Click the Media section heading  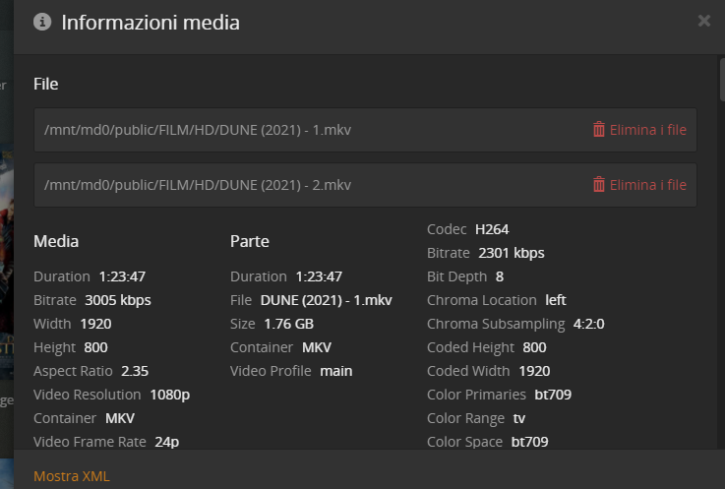pyautogui.click(x=56, y=241)
